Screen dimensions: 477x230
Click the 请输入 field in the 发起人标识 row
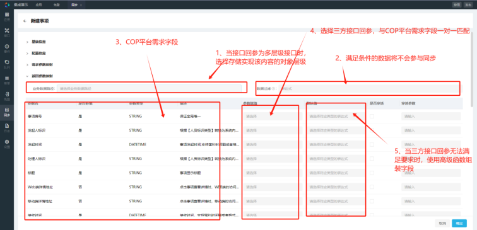point(431,130)
